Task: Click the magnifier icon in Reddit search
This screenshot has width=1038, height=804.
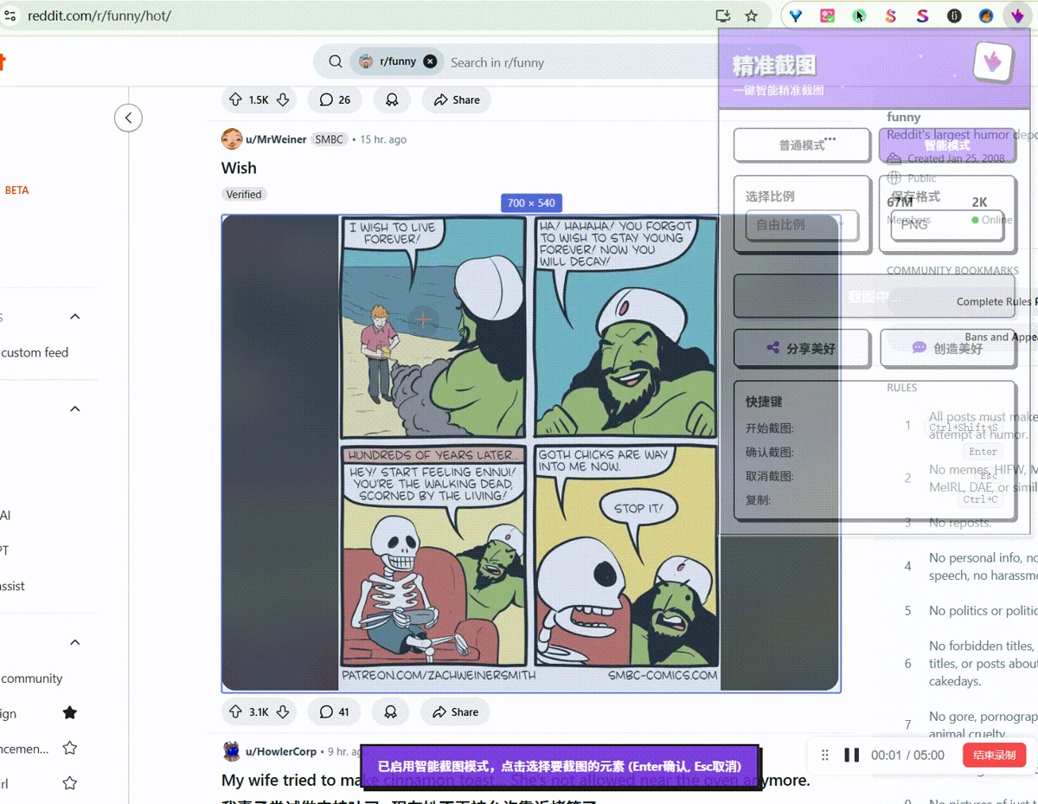Action: click(x=336, y=61)
